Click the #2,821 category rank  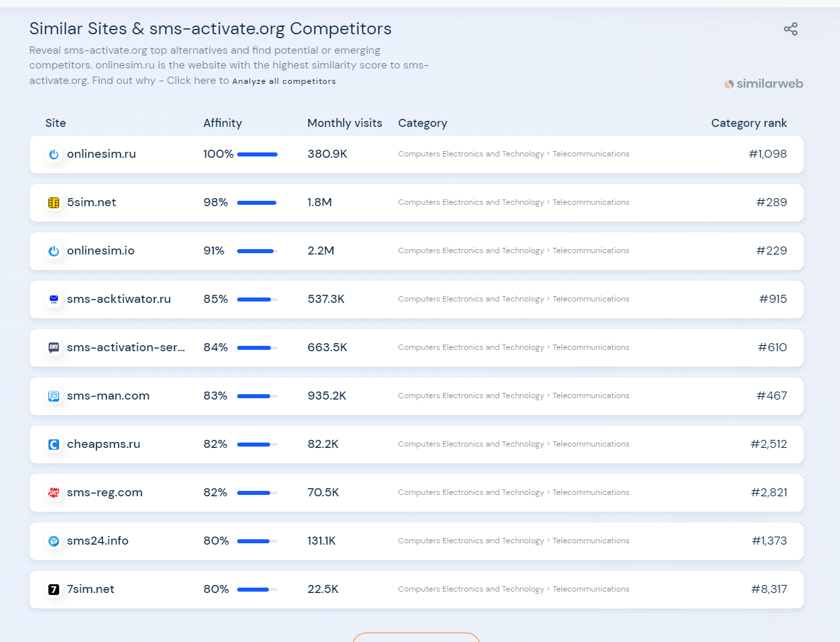point(769,492)
